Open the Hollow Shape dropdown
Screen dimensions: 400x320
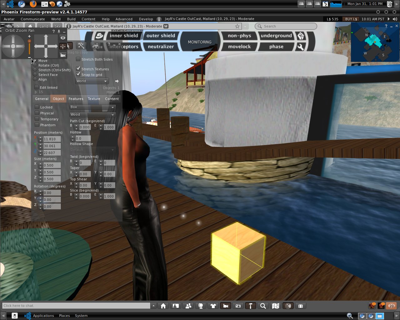(x=92, y=150)
